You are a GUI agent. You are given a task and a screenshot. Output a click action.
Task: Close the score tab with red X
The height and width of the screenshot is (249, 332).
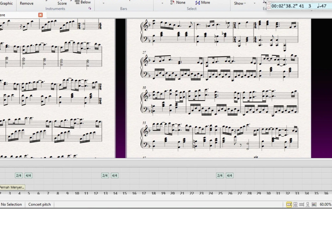coord(41,15)
